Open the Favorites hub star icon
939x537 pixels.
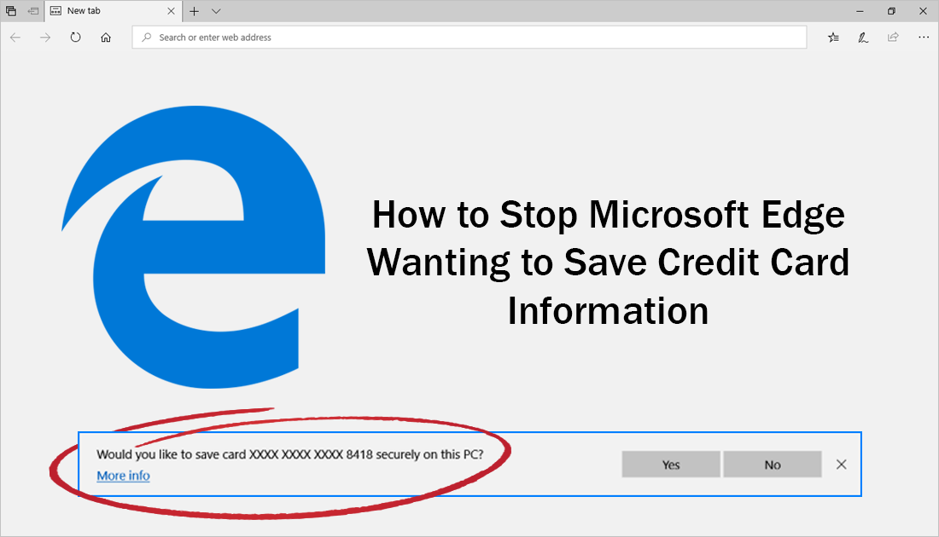tap(833, 37)
